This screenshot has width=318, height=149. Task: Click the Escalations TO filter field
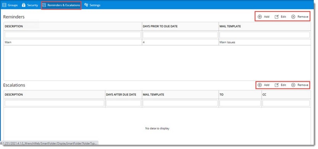point(240,103)
